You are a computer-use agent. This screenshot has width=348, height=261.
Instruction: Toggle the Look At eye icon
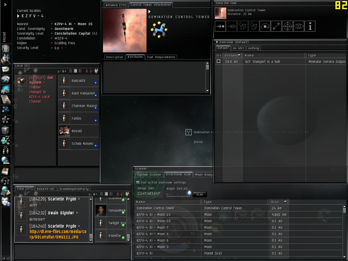click(x=299, y=27)
